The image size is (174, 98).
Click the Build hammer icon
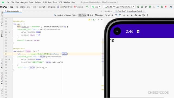[87, 7]
